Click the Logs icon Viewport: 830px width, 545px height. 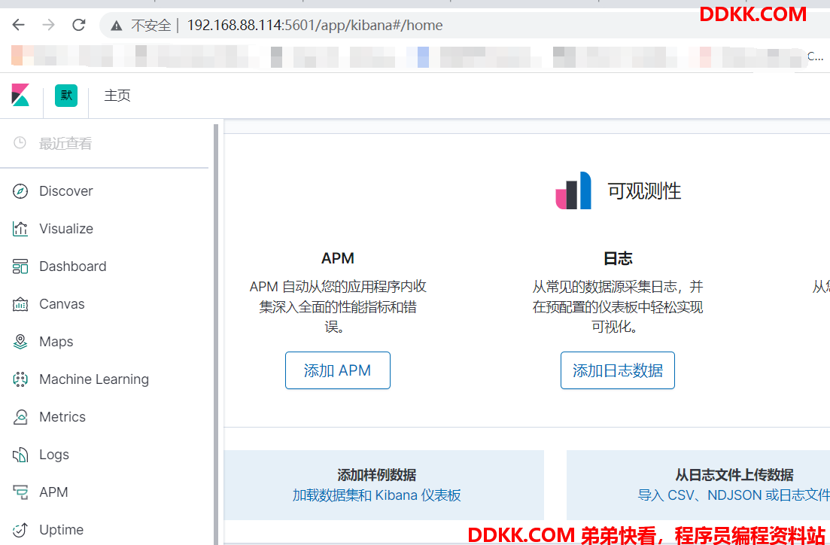pyautogui.click(x=20, y=455)
